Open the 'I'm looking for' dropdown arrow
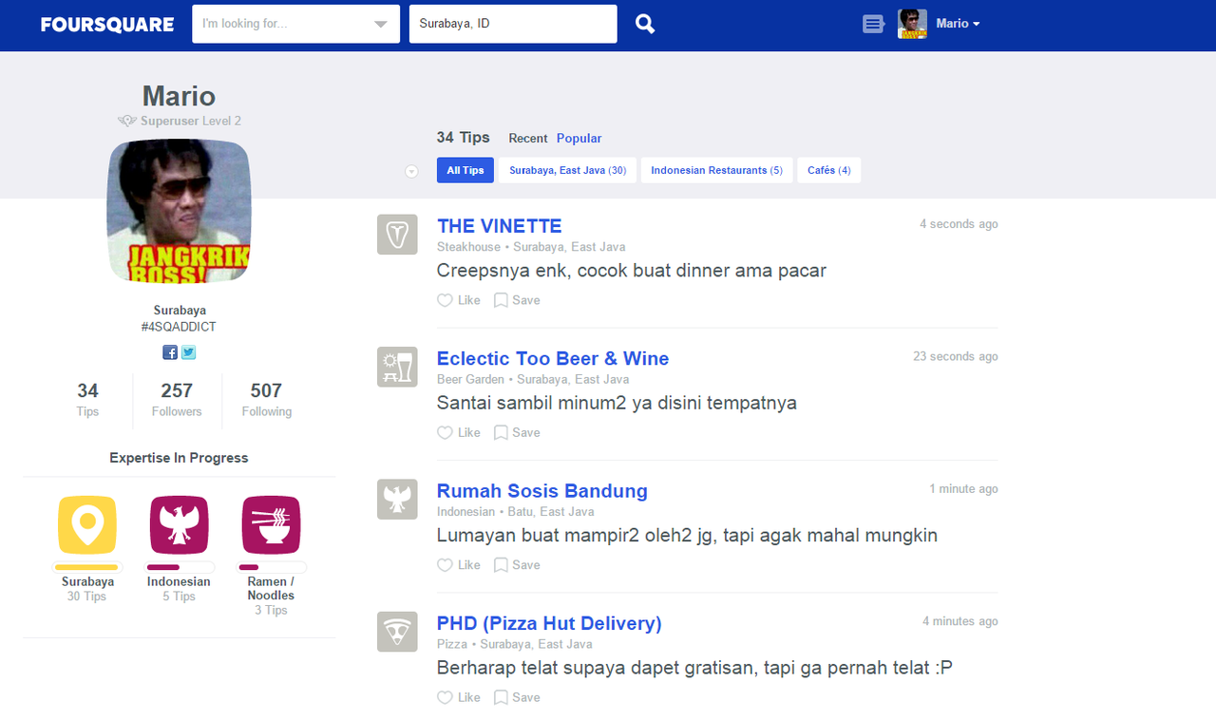This screenshot has width=1216, height=720. pos(380,25)
